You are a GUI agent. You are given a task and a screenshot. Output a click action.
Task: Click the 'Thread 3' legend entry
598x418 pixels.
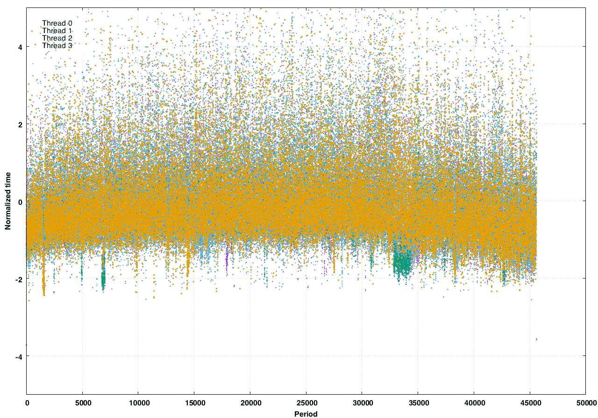coord(57,45)
